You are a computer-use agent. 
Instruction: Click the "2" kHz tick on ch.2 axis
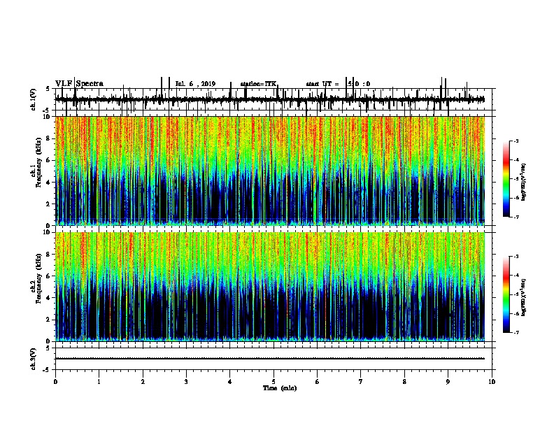(49, 320)
